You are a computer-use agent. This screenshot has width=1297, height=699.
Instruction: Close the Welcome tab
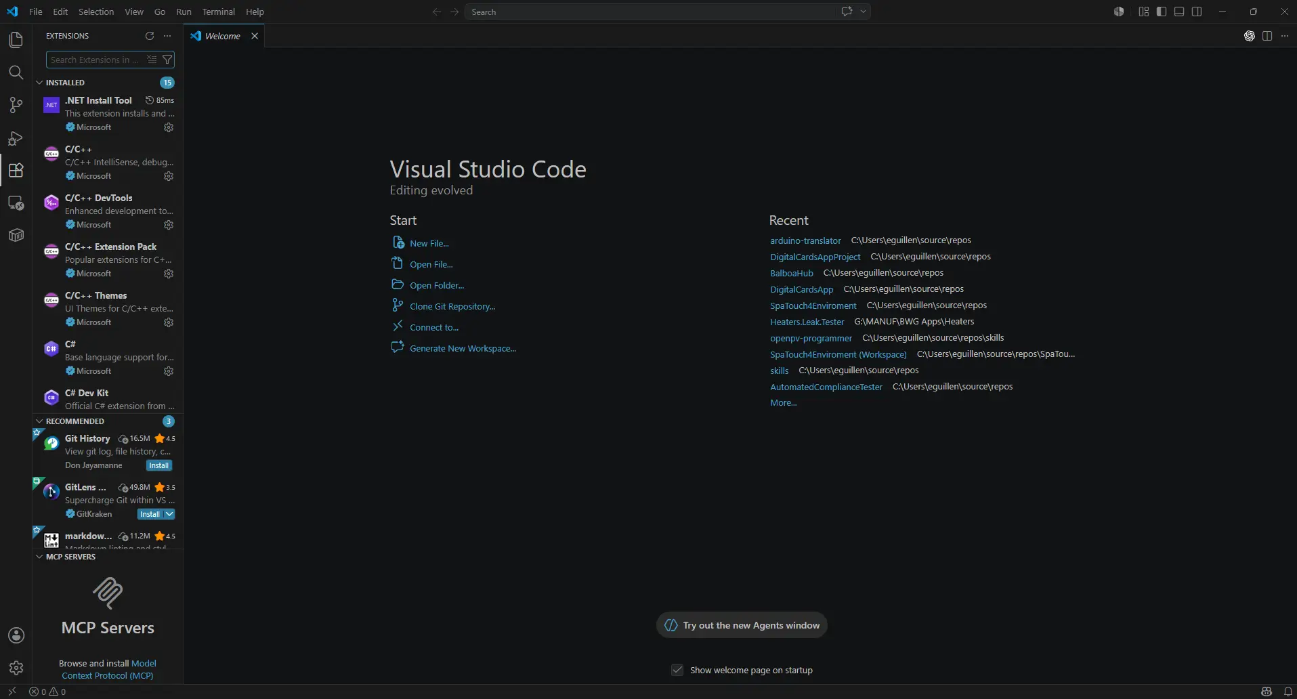click(255, 36)
